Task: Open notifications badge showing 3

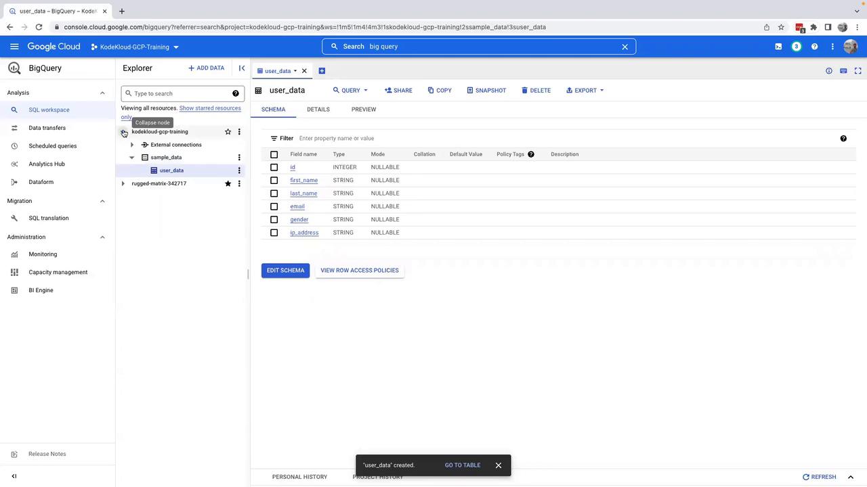Action: click(x=797, y=47)
